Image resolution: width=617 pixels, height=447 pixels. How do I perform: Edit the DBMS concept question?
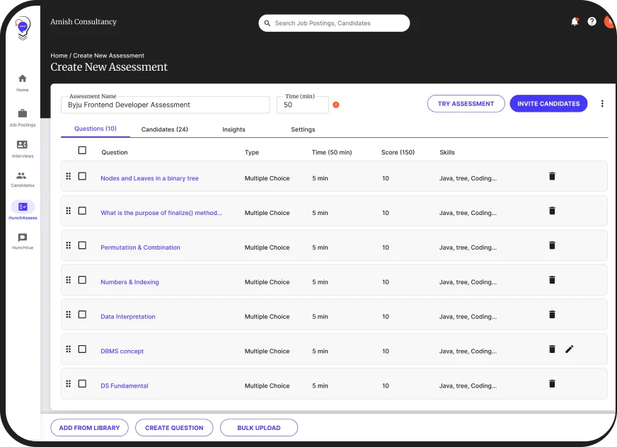(x=570, y=349)
